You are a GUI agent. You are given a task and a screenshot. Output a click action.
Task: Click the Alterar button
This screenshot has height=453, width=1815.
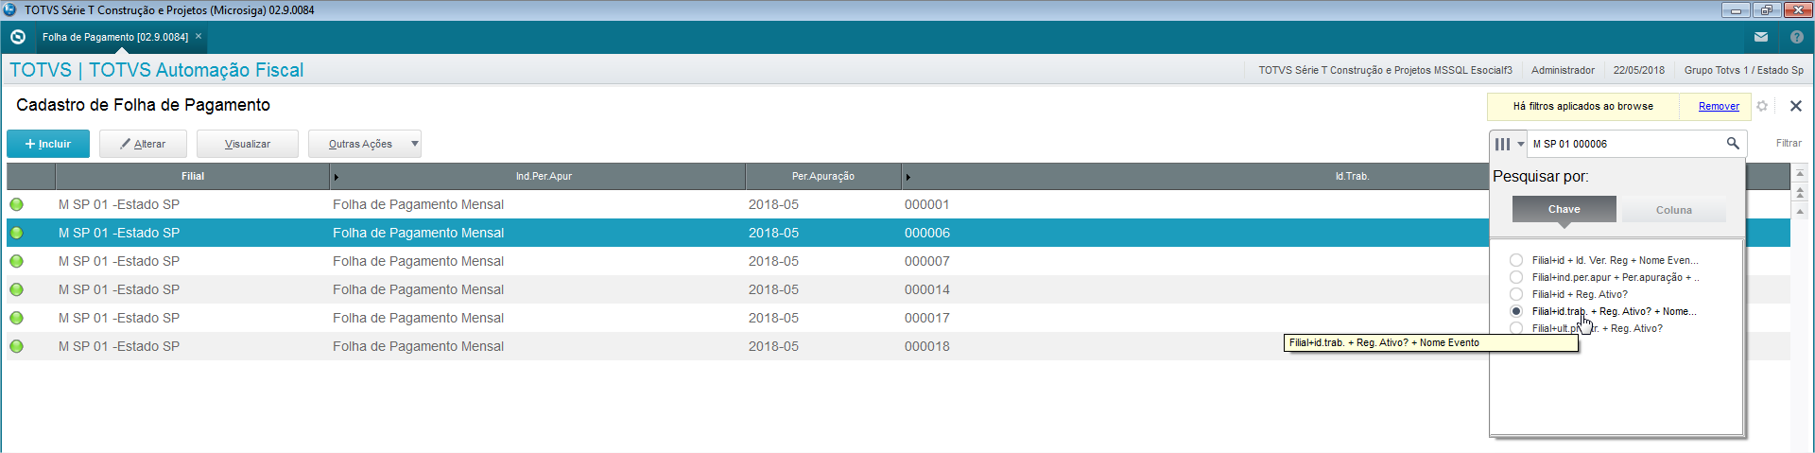click(143, 144)
